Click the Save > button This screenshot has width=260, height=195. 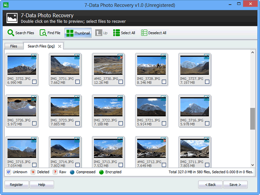(235, 184)
